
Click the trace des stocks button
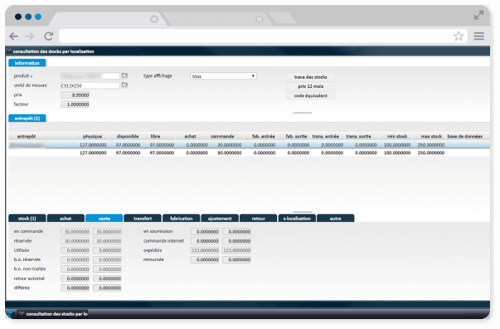pos(310,77)
